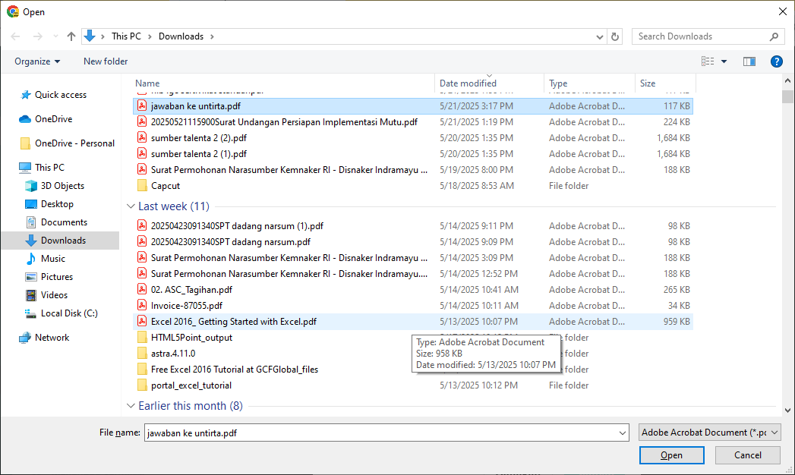Toggle the preview pane icon
Viewport: 795px width, 475px height.
749,61
